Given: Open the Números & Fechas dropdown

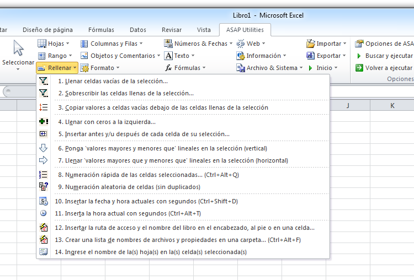Looking at the screenshot, I should [231, 44].
